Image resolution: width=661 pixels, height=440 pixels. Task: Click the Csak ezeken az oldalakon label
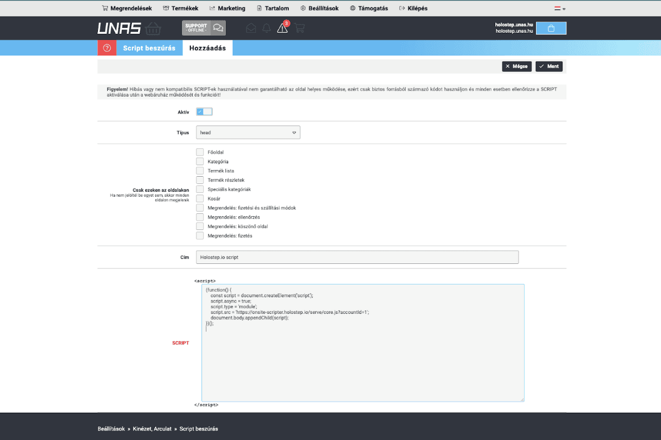[x=161, y=191]
